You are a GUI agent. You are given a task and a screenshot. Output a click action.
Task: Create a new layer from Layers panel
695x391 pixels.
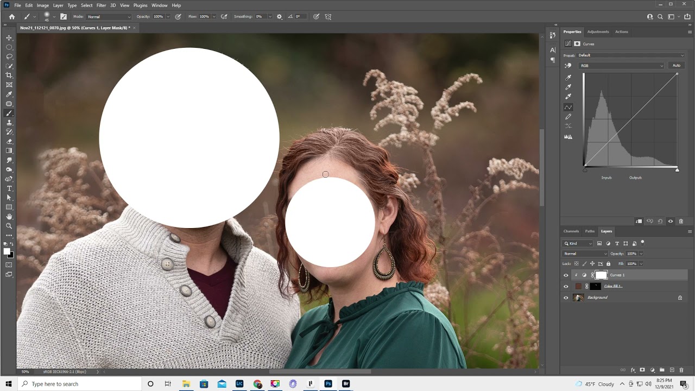(672, 370)
